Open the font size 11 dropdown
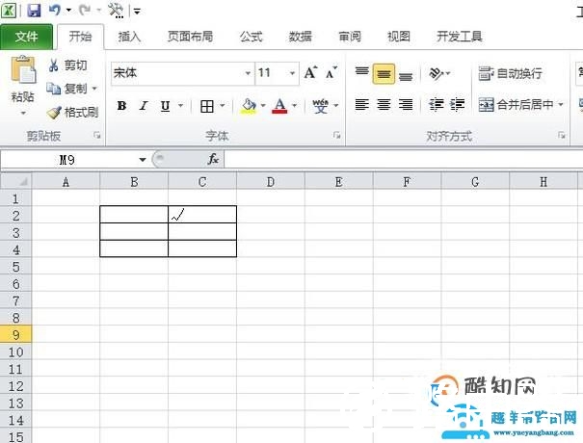This screenshot has height=443, width=583. [x=292, y=73]
